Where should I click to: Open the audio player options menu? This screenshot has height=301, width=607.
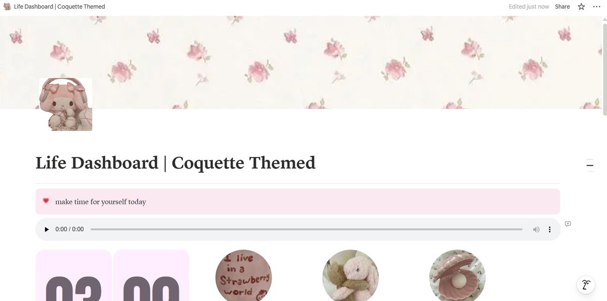[x=550, y=229]
